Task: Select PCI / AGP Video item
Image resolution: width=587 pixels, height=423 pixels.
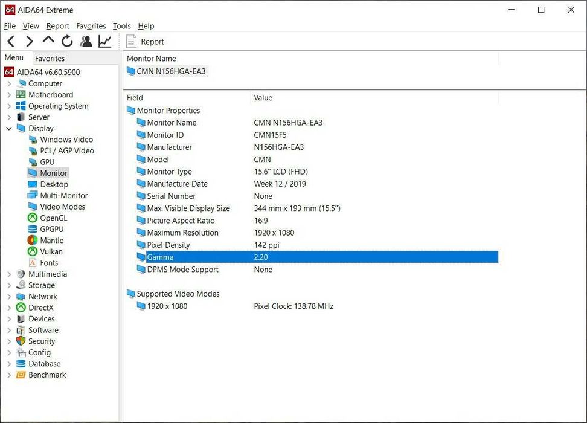Action: coord(62,151)
